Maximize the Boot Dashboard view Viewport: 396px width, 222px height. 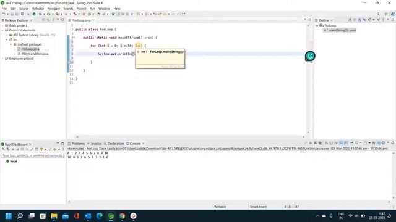click(62, 144)
